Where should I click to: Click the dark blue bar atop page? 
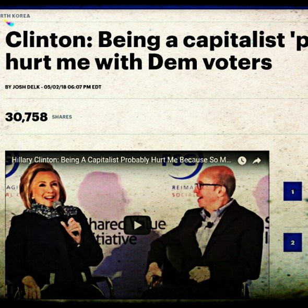tap(154, 7)
